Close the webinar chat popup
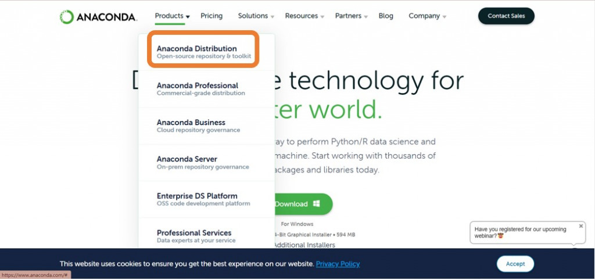Viewport: 595px width, 279px height. point(581,226)
